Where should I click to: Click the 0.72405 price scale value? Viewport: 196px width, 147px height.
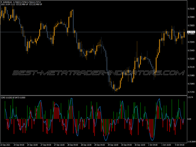point(191,51)
